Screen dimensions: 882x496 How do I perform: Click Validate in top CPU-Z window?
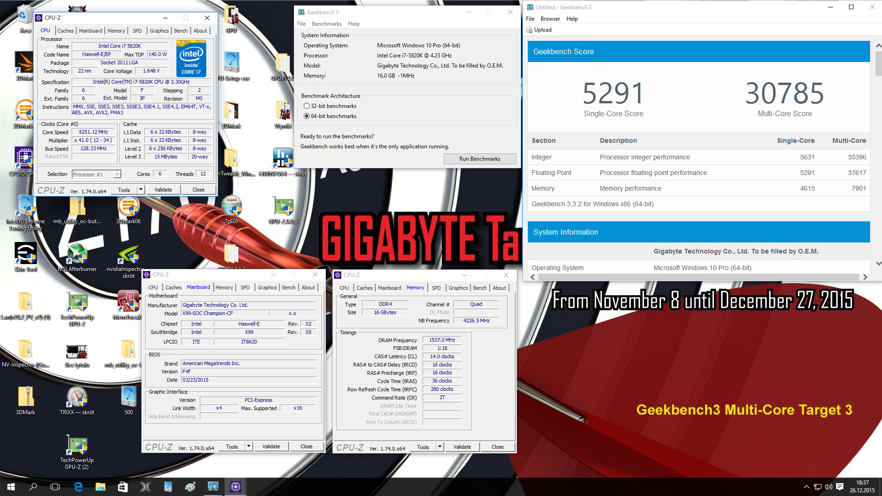163,190
